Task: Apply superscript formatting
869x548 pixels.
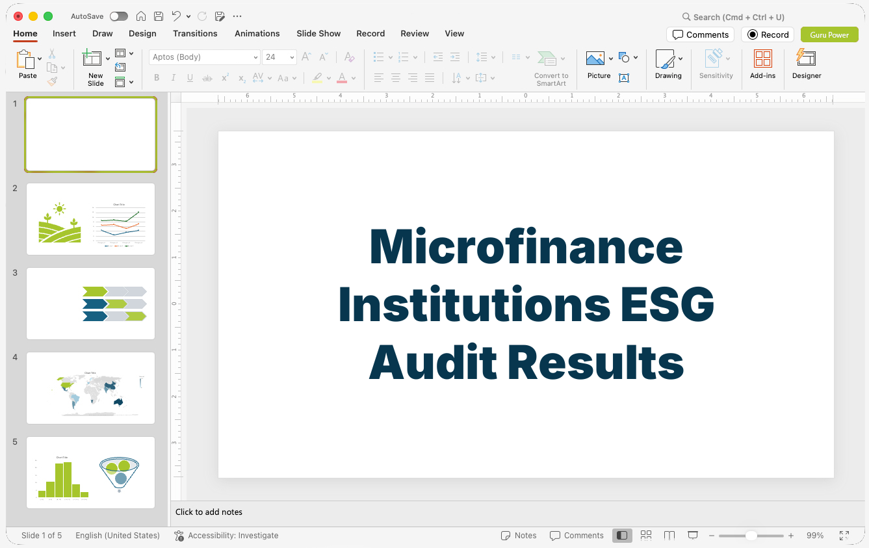Action: 225,78
